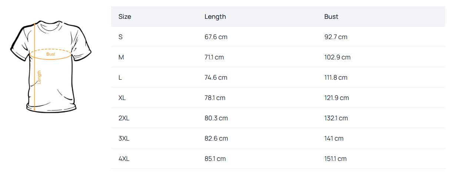Select the XL size row label
Image resolution: width=458 pixels, height=179 pixels.
click(122, 98)
